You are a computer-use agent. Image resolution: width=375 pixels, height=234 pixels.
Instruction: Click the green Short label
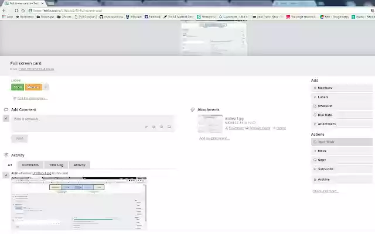(x=18, y=87)
